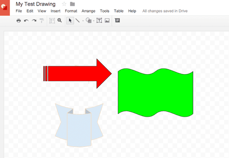The height and width of the screenshot is (158, 229).
Task: Open the Table menu
Action: point(118,11)
